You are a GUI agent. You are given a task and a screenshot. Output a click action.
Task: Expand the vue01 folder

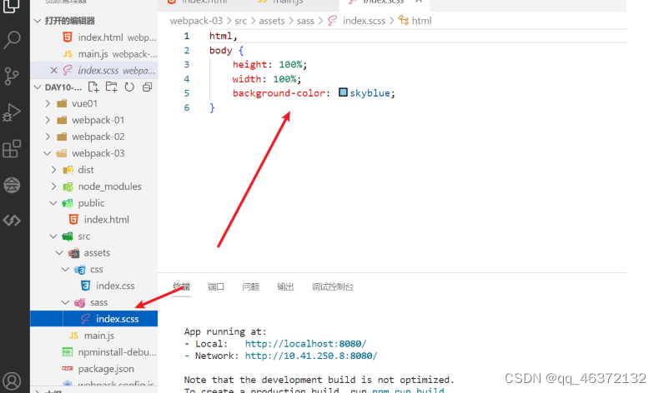48,103
